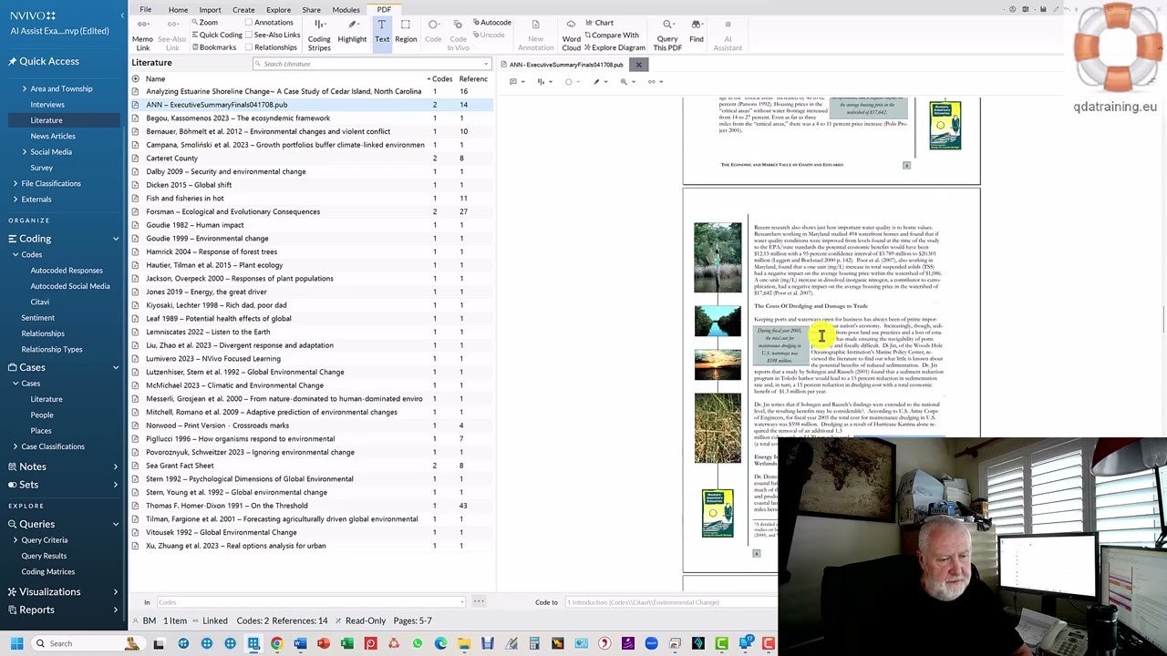Expand the Visualizations section

tap(116, 592)
